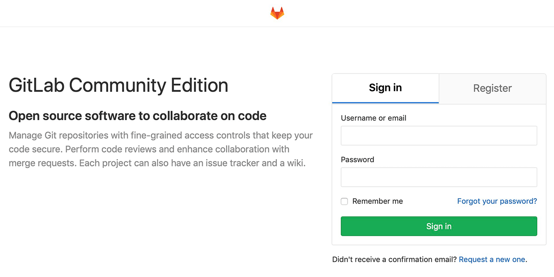Click the Password field label
This screenshot has width=554, height=277.
[x=358, y=159]
